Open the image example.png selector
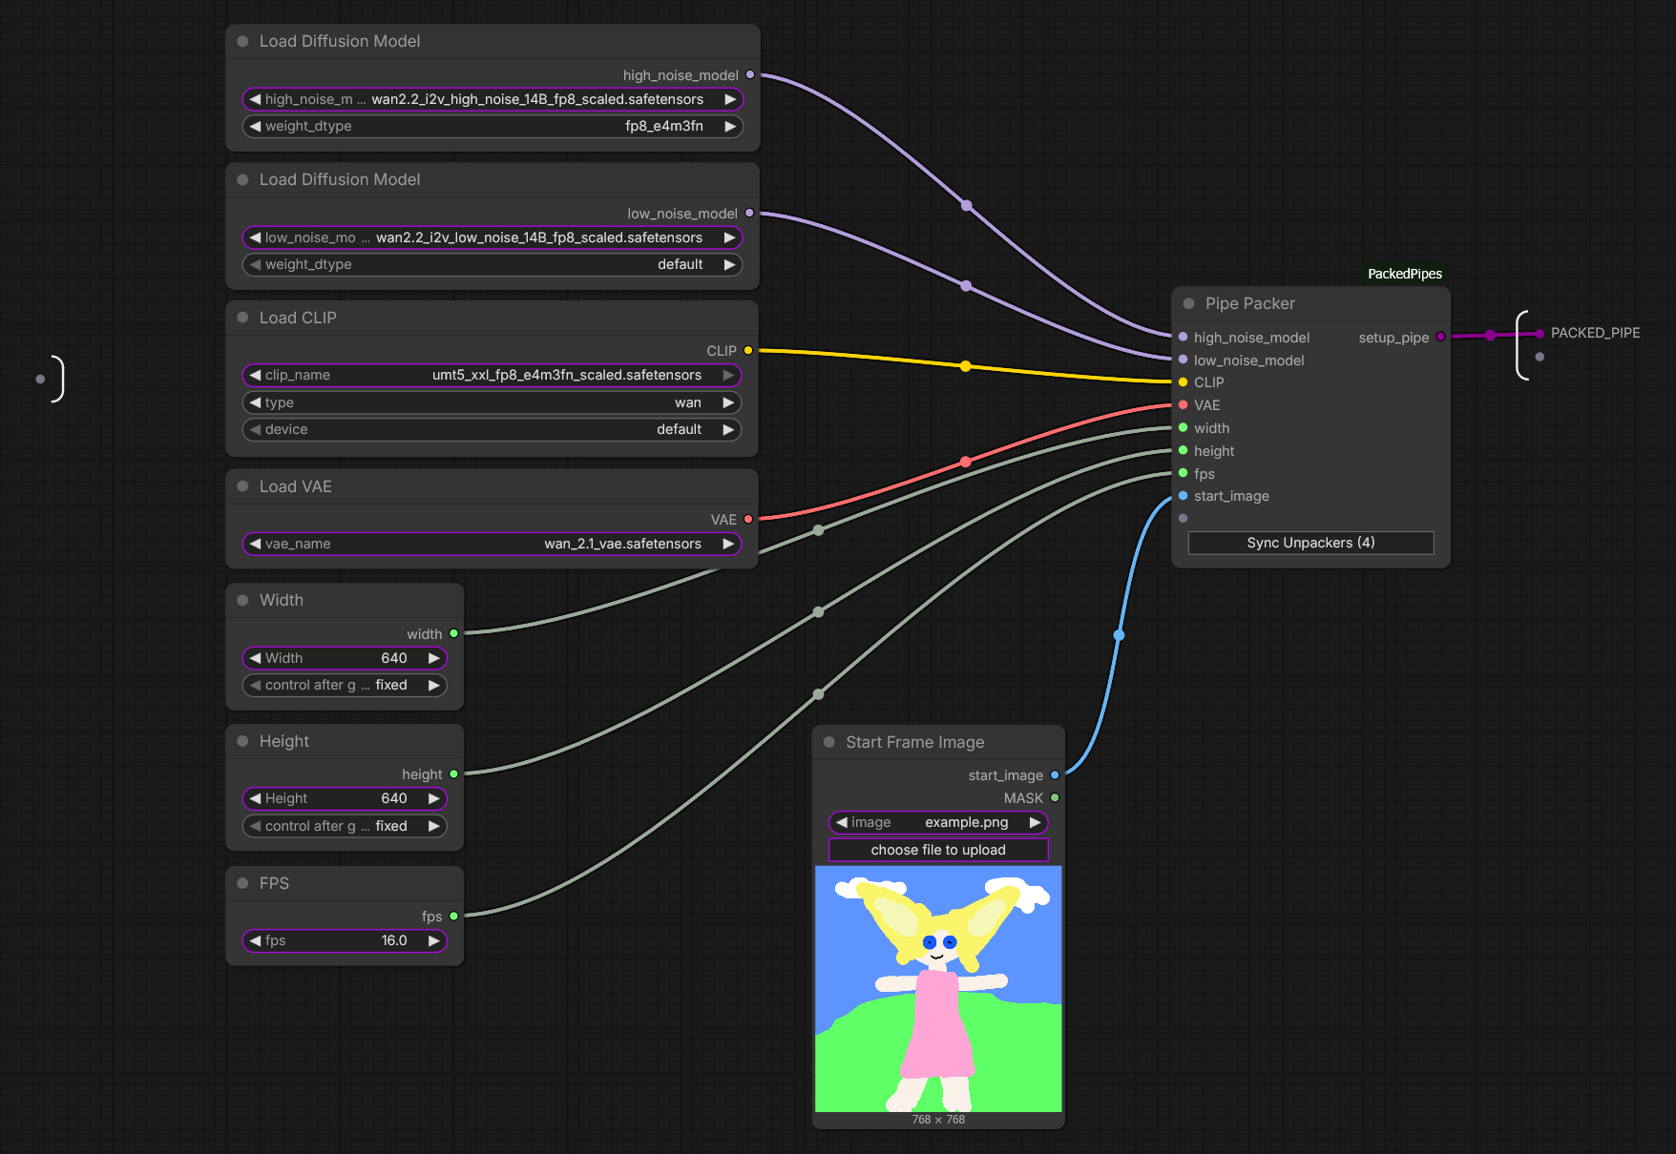This screenshot has width=1676, height=1154. pyautogui.click(x=938, y=822)
